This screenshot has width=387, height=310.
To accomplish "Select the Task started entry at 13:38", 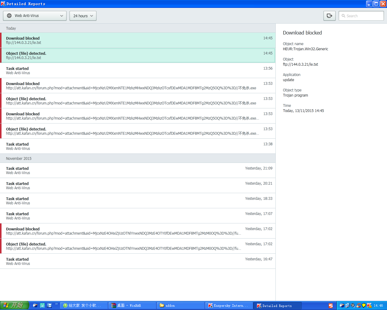I will coord(138,146).
